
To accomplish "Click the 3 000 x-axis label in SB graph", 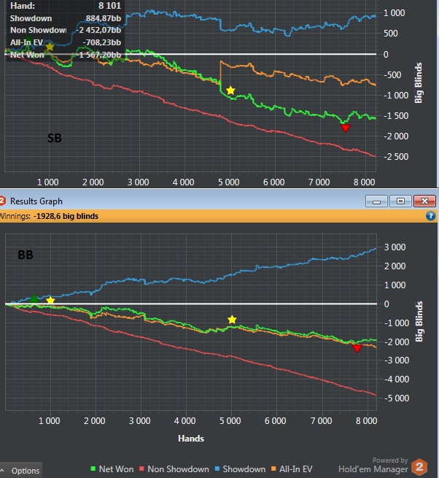I will coord(139,182).
